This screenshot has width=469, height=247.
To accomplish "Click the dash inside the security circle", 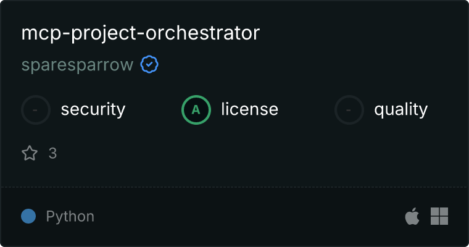I will 35,110.
